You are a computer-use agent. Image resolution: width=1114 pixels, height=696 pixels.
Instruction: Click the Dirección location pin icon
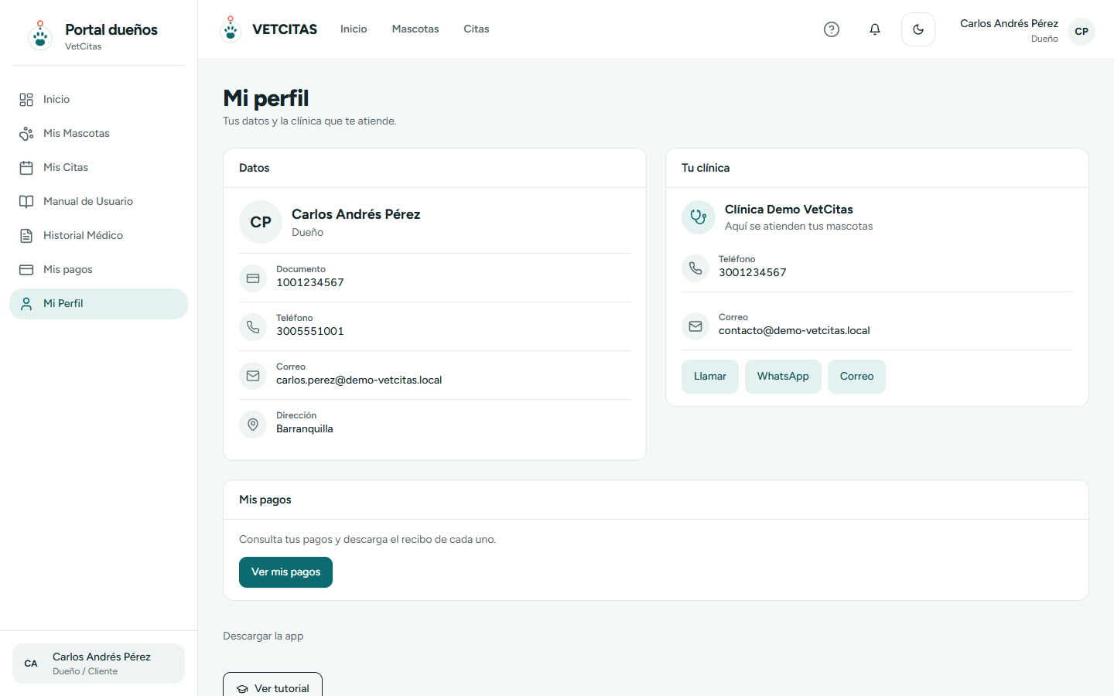coord(253,425)
